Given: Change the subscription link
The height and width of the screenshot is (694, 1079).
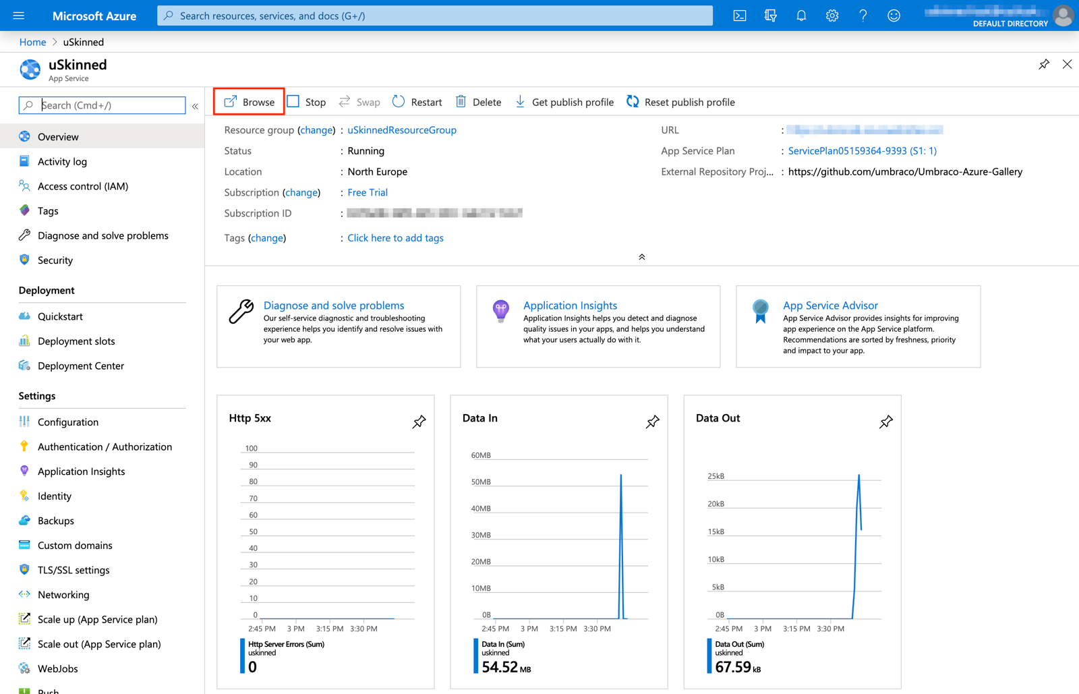Looking at the screenshot, I should pyautogui.click(x=301, y=192).
